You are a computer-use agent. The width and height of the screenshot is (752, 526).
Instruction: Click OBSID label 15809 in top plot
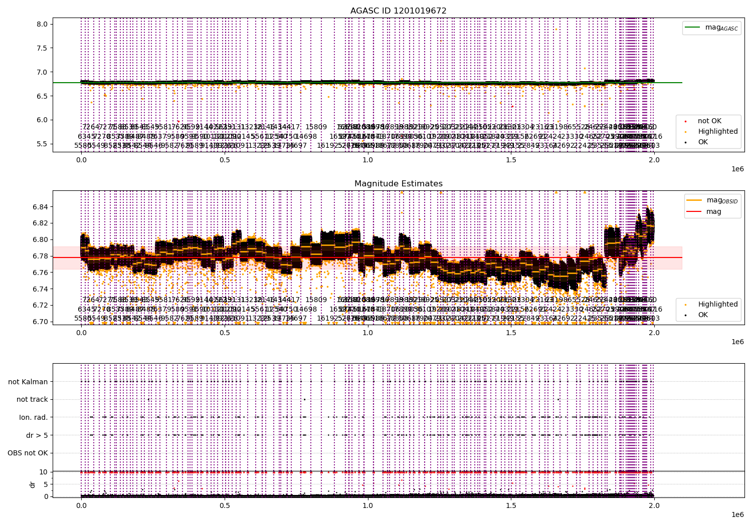point(316,127)
